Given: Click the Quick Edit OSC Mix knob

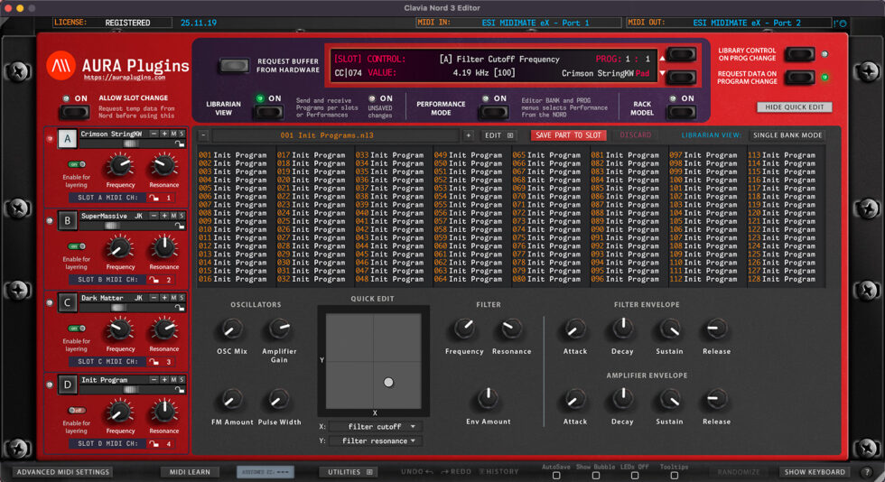Looking at the screenshot, I should [231, 329].
